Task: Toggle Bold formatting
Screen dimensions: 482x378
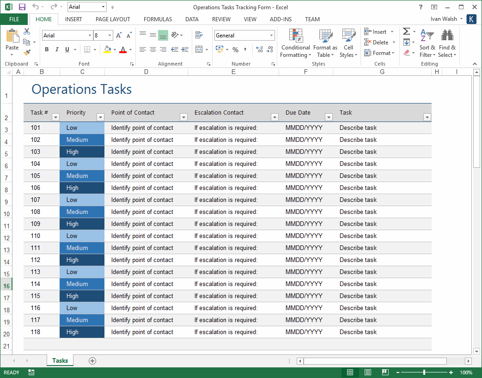Action: click(47, 49)
